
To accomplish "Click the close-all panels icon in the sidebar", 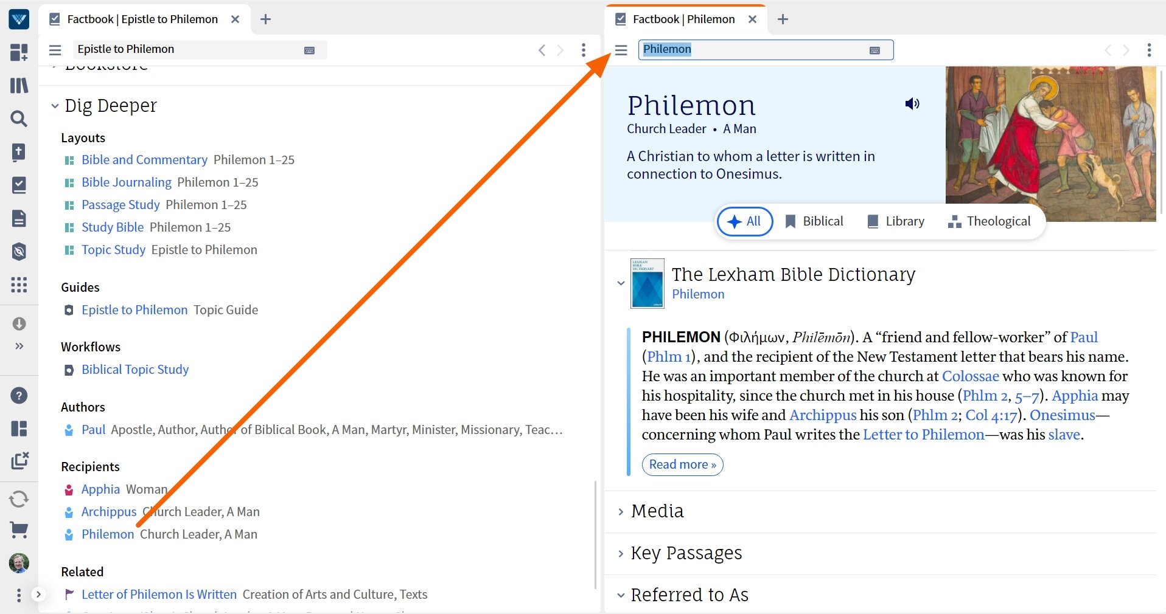I will point(19,461).
